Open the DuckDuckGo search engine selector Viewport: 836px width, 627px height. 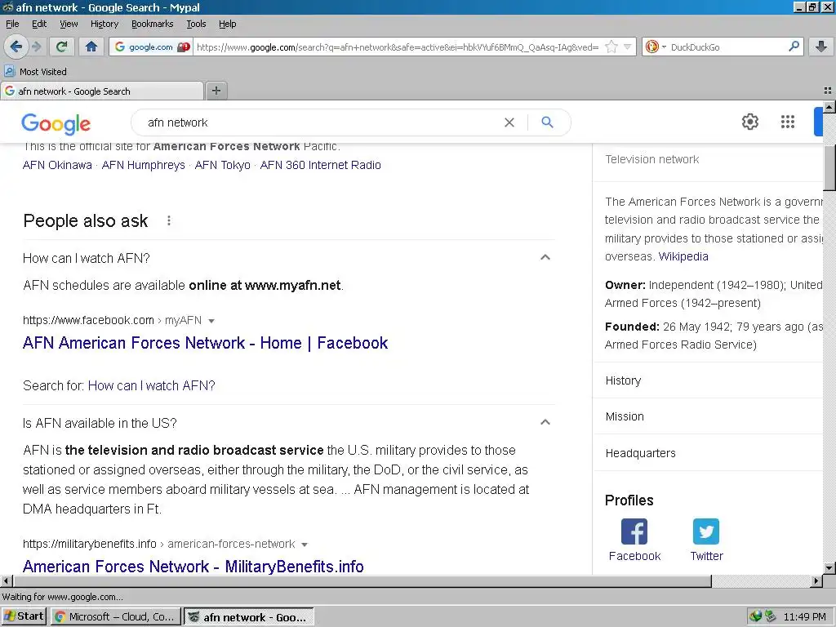656,47
